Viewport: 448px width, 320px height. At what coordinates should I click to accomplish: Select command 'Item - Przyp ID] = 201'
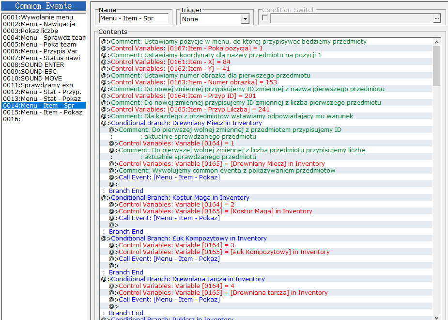[x=266, y=96]
